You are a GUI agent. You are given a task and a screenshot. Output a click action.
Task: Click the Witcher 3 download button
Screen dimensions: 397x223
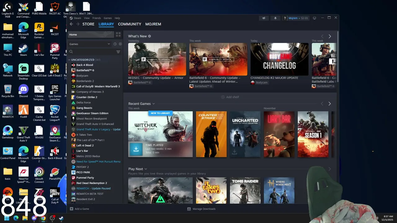[136, 149]
